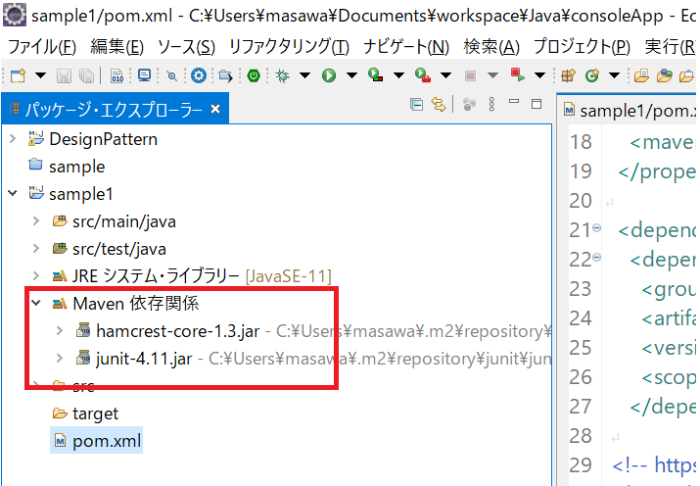Open the ファイル(F) menu

(x=42, y=46)
